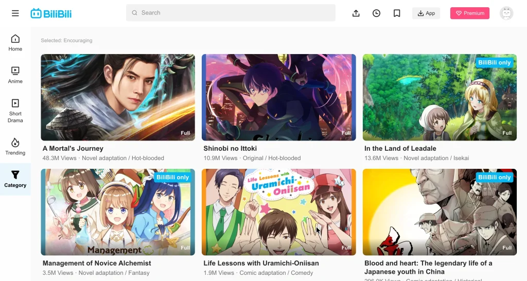Image resolution: width=527 pixels, height=281 pixels.
Task: Click the Anime sidebar icon
Action: click(x=15, y=71)
